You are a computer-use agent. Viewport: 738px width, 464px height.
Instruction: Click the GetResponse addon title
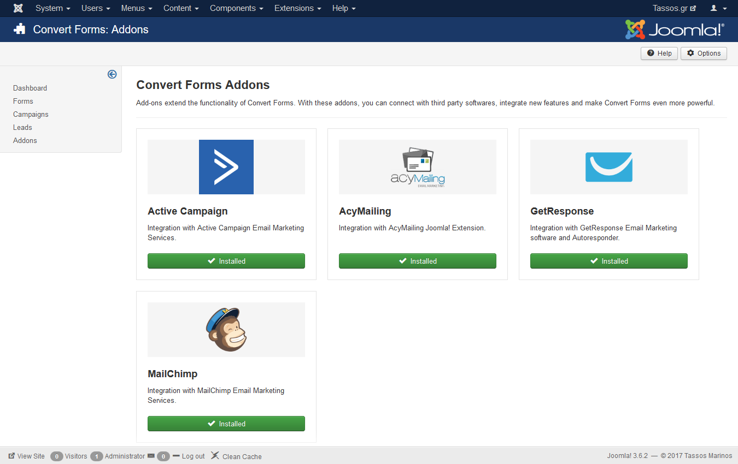point(562,211)
